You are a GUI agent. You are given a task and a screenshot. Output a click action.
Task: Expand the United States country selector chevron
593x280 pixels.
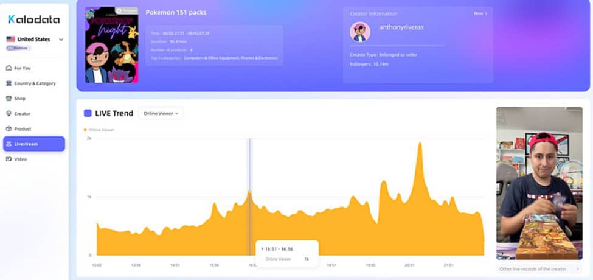click(61, 40)
